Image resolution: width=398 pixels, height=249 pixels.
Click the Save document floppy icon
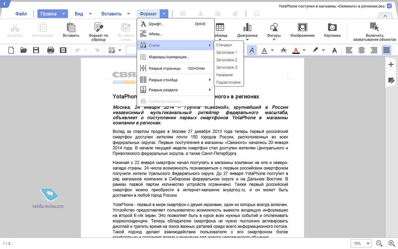pos(36,50)
